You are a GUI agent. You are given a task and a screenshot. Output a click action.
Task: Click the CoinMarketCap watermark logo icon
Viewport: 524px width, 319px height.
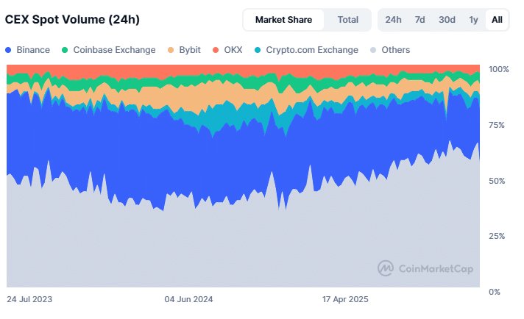[x=385, y=269]
